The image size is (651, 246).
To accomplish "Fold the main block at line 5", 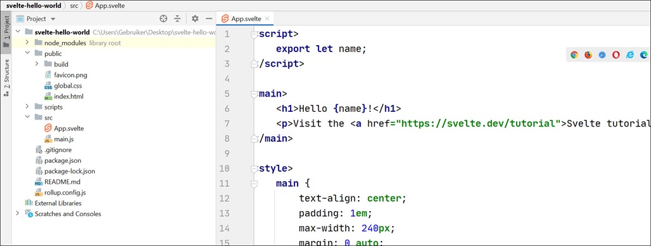I will pos(254,94).
